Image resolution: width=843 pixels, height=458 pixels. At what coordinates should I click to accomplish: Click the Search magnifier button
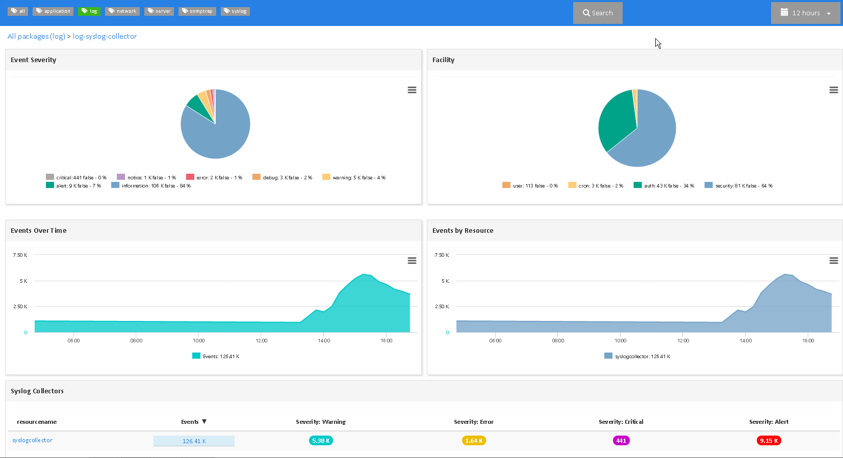(598, 13)
